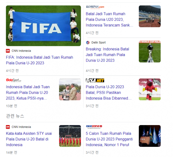The width and height of the screenshot is (173, 157).
Task: Click CNN Indonesia icon in related news section
Action: click(8, 127)
